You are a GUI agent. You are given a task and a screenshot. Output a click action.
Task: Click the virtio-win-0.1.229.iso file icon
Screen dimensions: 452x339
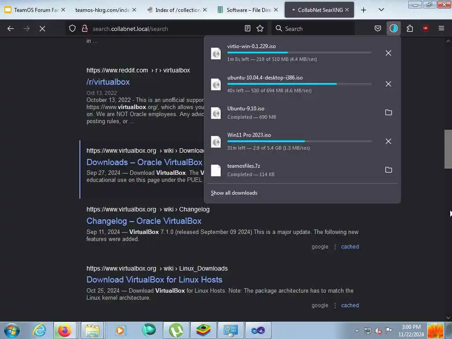[216, 53]
